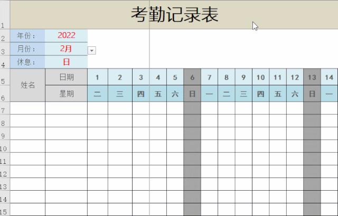
Task: Select the 日期 header cell
Action: click(67, 77)
